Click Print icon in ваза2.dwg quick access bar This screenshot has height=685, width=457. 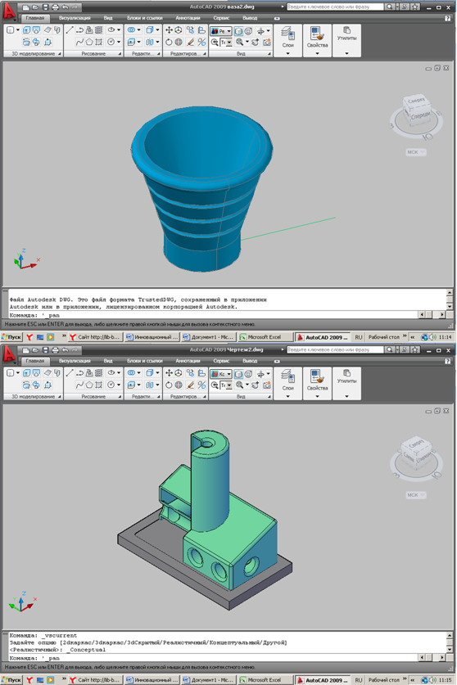pyautogui.click(x=55, y=7)
